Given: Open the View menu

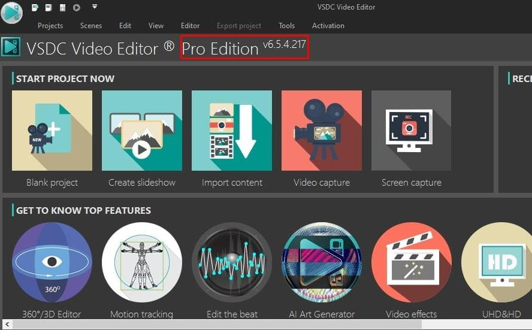Looking at the screenshot, I should tap(156, 25).
